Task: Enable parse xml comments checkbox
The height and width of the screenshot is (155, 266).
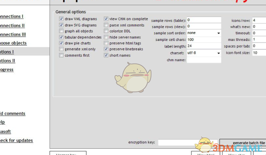Action: pos(106,25)
